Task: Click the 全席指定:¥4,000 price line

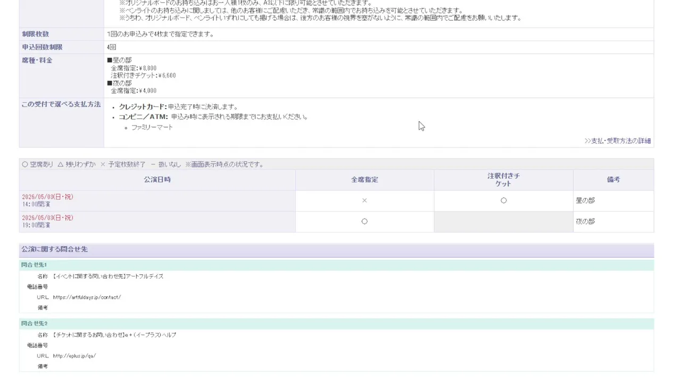Action: tap(134, 91)
